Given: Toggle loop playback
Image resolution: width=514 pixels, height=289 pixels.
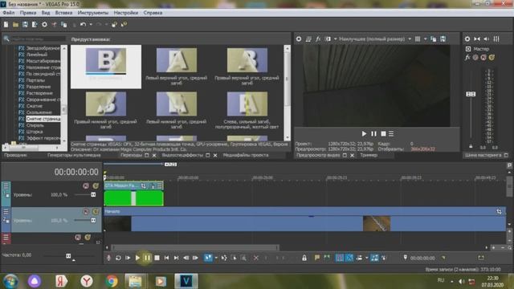Looking at the screenshot, I should pyautogui.click(x=118, y=258).
